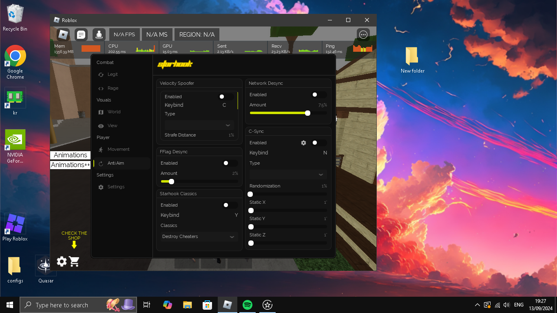Image resolution: width=557 pixels, height=313 pixels.
Task: Open the Roblox emotes character icon
Action: 99,35
